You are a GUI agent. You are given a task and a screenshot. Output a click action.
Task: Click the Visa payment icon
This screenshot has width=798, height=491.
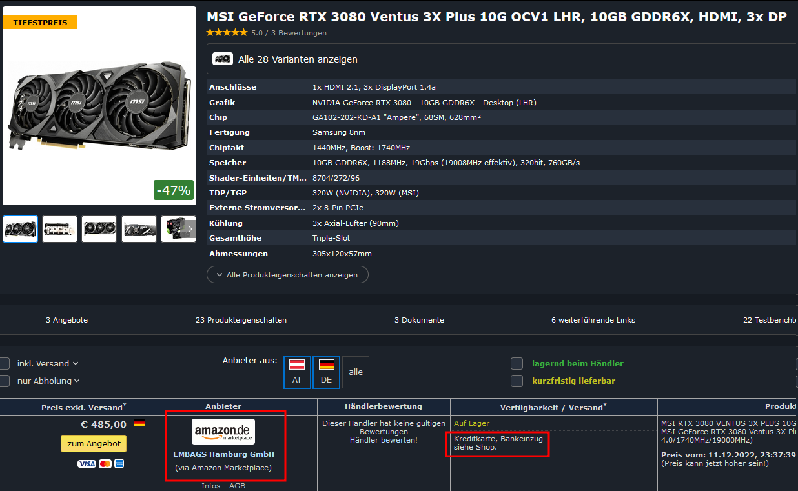[87, 464]
